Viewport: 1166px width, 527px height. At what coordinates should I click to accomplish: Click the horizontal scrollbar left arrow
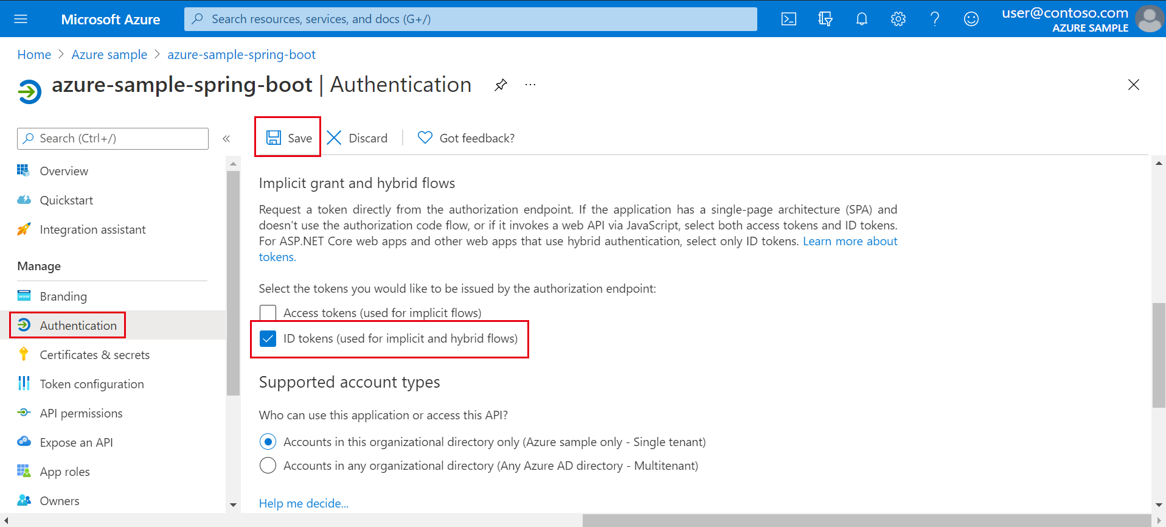[5, 521]
